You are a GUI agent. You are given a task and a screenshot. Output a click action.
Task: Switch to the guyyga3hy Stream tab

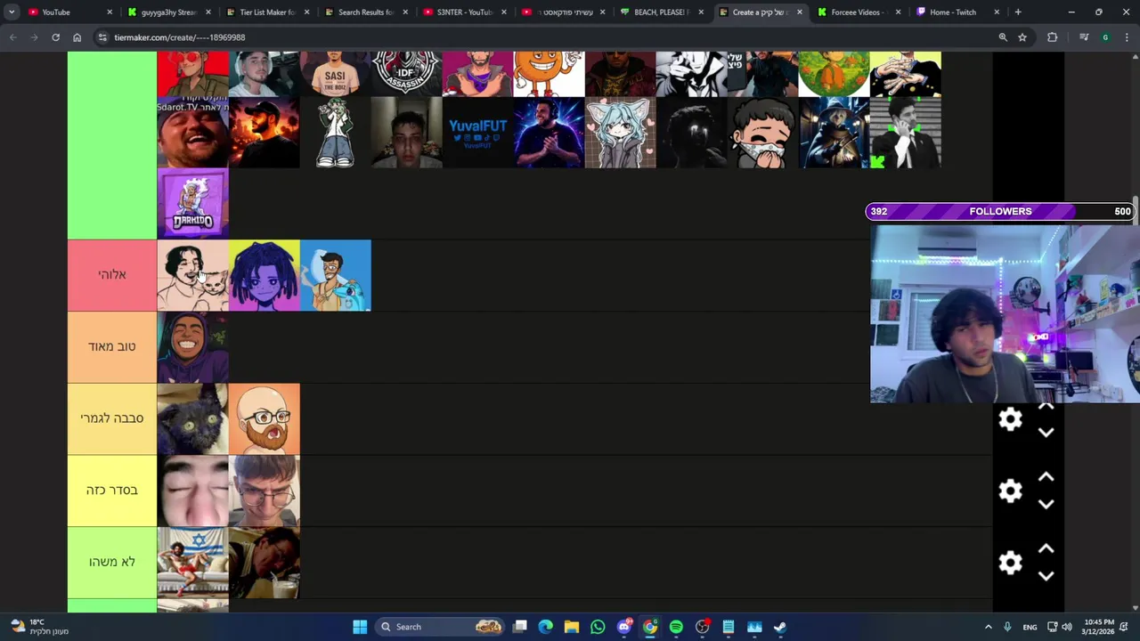pos(167,12)
